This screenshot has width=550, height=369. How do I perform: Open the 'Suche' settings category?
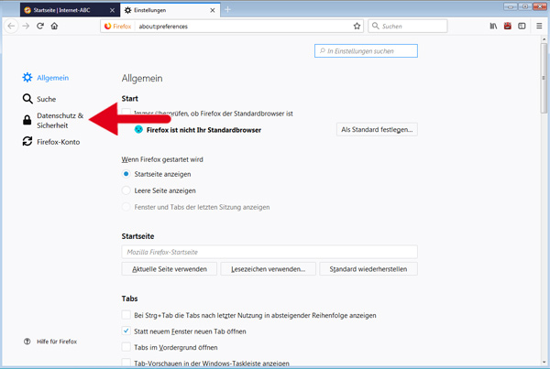tap(46, 98)
